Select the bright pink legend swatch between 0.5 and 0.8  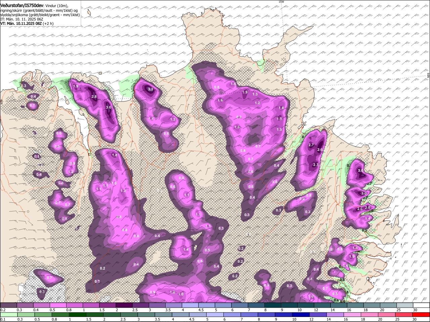point(58,305)
